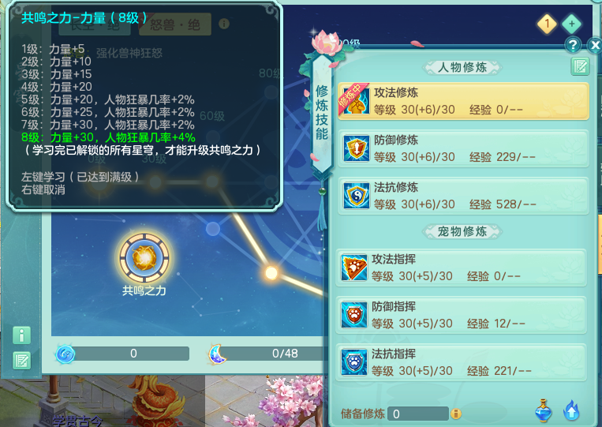The image size is (602, 427).
Task: Click the green plus diamond button
Action: [572, 24]
